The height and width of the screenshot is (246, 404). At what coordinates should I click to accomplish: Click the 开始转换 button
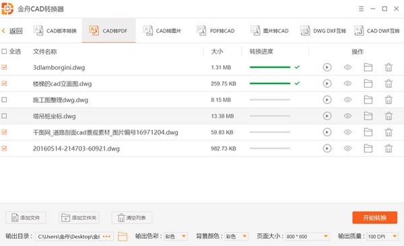tap(374, 218)
